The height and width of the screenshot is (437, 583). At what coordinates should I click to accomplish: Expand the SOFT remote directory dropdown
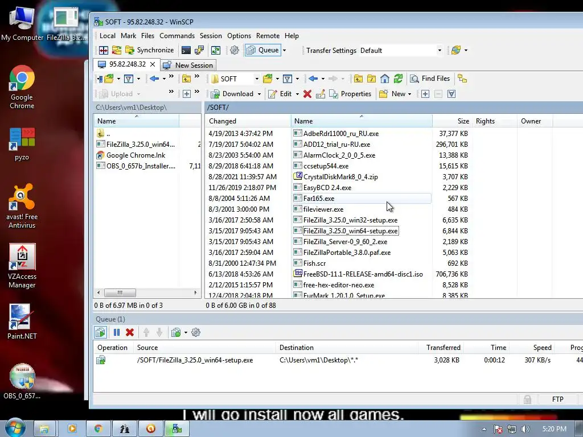257,79
